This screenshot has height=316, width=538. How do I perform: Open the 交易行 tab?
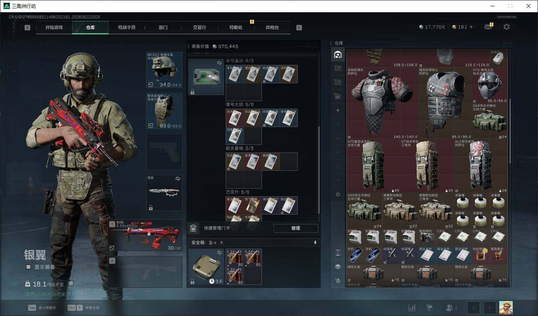point(199,28)
